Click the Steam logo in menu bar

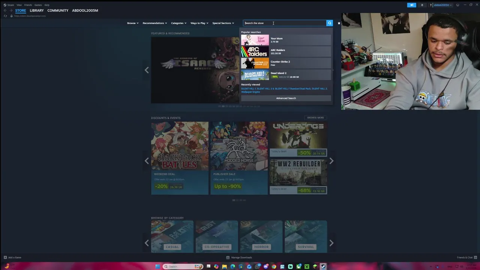(x=5, y=5)
